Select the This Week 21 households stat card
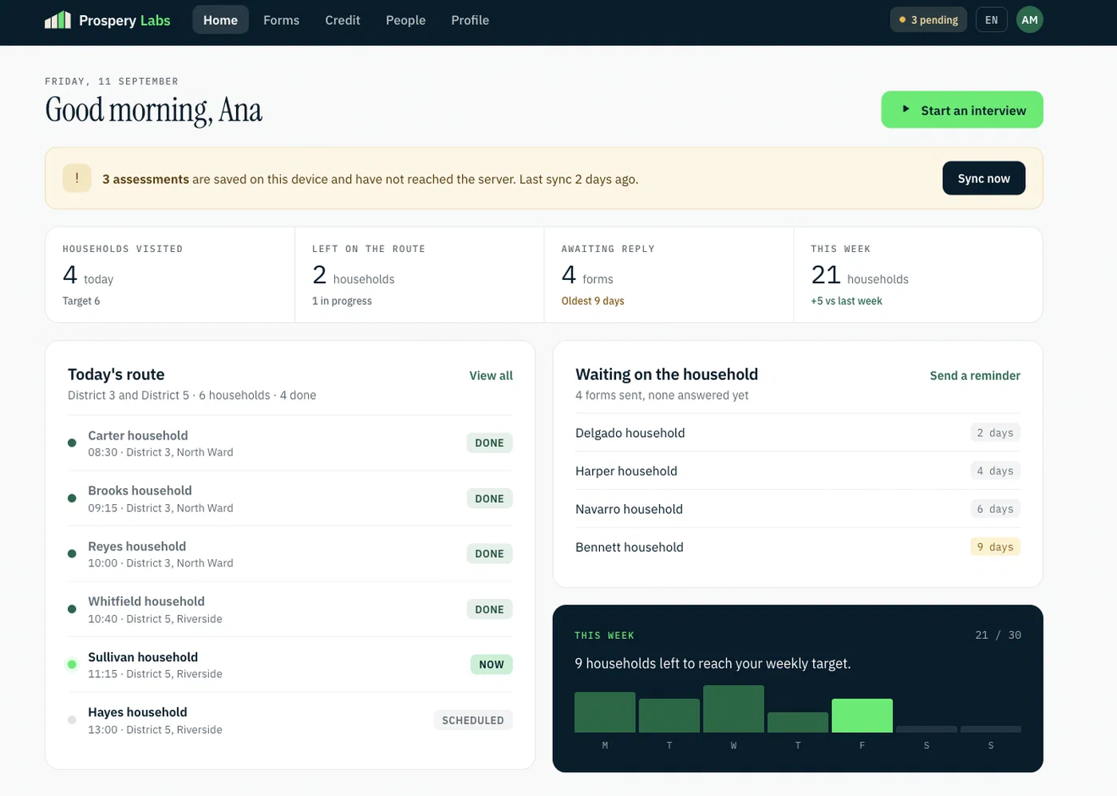This screenshot has height=796, width=1117. click(x=918, y=274)
